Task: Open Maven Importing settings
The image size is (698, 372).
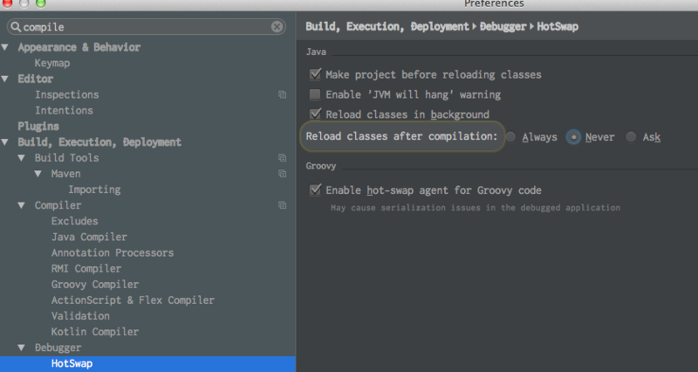Action: click(94, 189)
